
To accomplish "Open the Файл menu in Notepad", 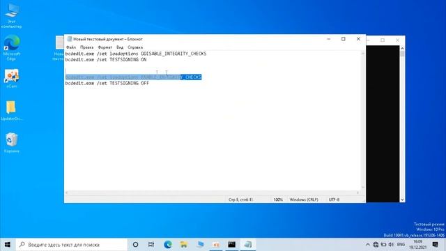I will 71,47.
